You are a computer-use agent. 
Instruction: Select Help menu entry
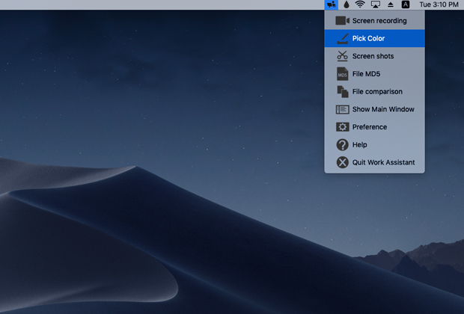(x=375, y=145)
